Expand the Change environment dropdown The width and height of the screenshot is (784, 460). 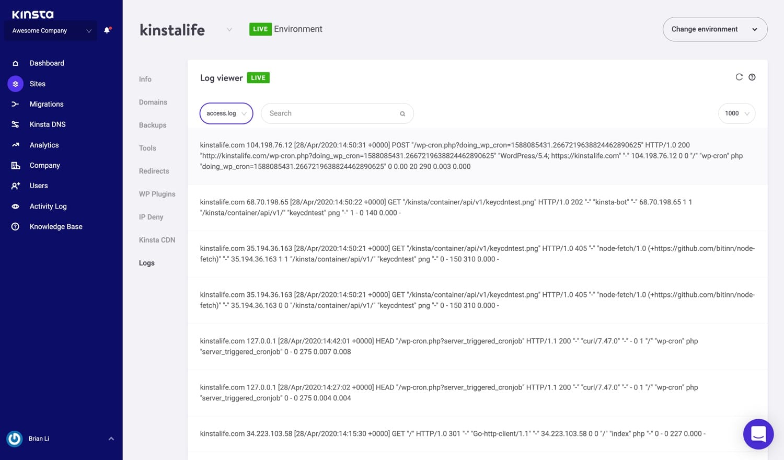click(x=714, y=29)
